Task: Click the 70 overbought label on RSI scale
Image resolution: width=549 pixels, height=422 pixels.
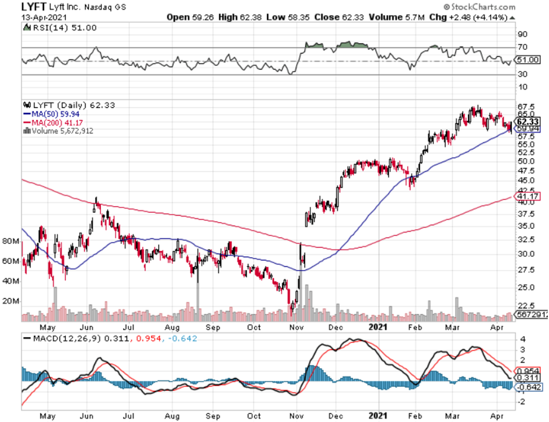Action: pyautogui.click(x=523, y=47)
